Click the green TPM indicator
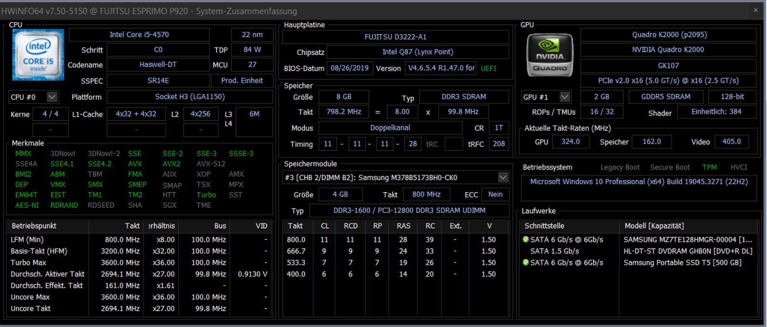Screen dimensions: 767x327 [709, 167]
